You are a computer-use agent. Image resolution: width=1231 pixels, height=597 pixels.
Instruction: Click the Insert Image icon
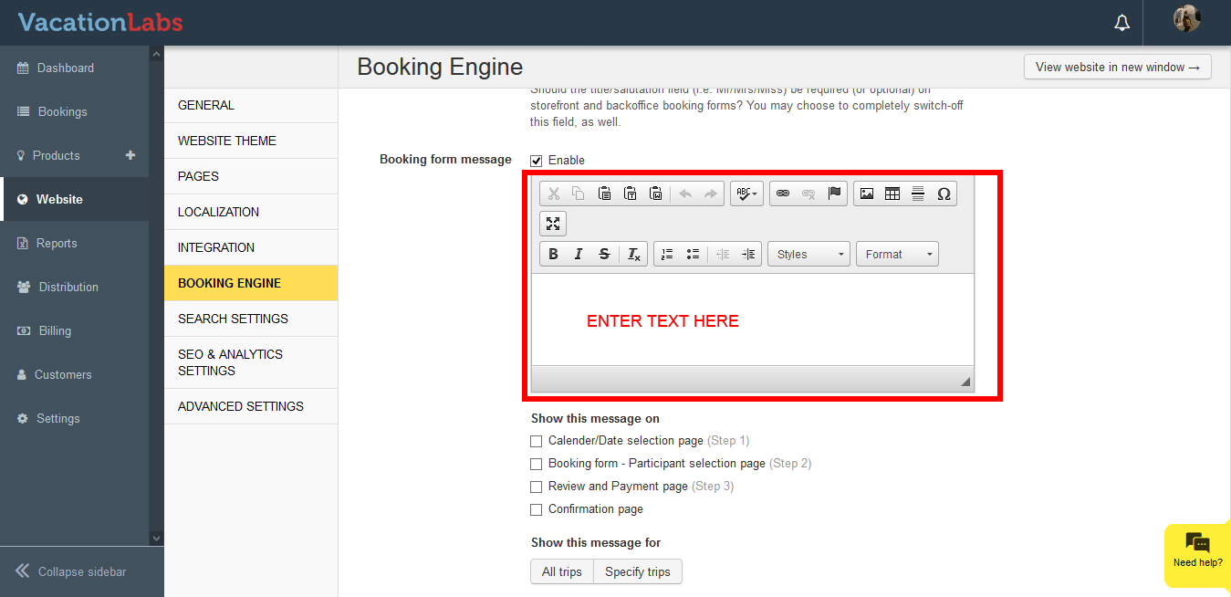867,194
